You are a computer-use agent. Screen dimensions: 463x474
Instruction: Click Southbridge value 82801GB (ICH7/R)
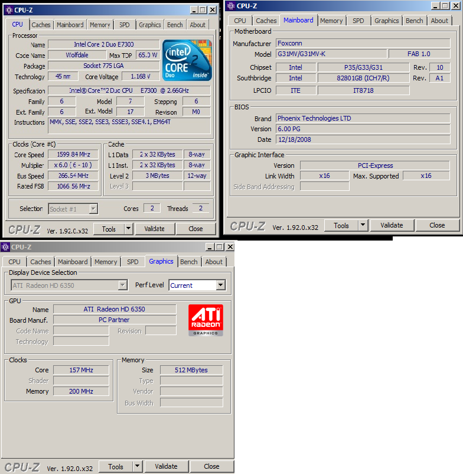363,78
